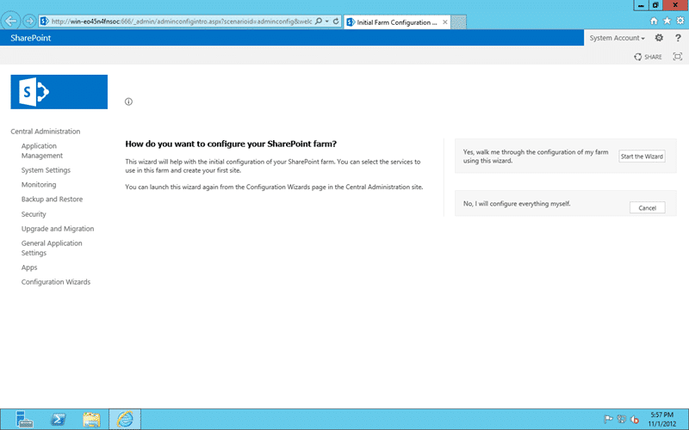The image size is (689, 430).
Task: Open SharePoint help question mark
Action: 678,38
